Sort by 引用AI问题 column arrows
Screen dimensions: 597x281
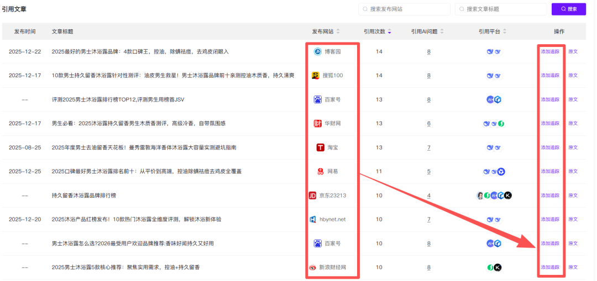(x=442, y=31)
